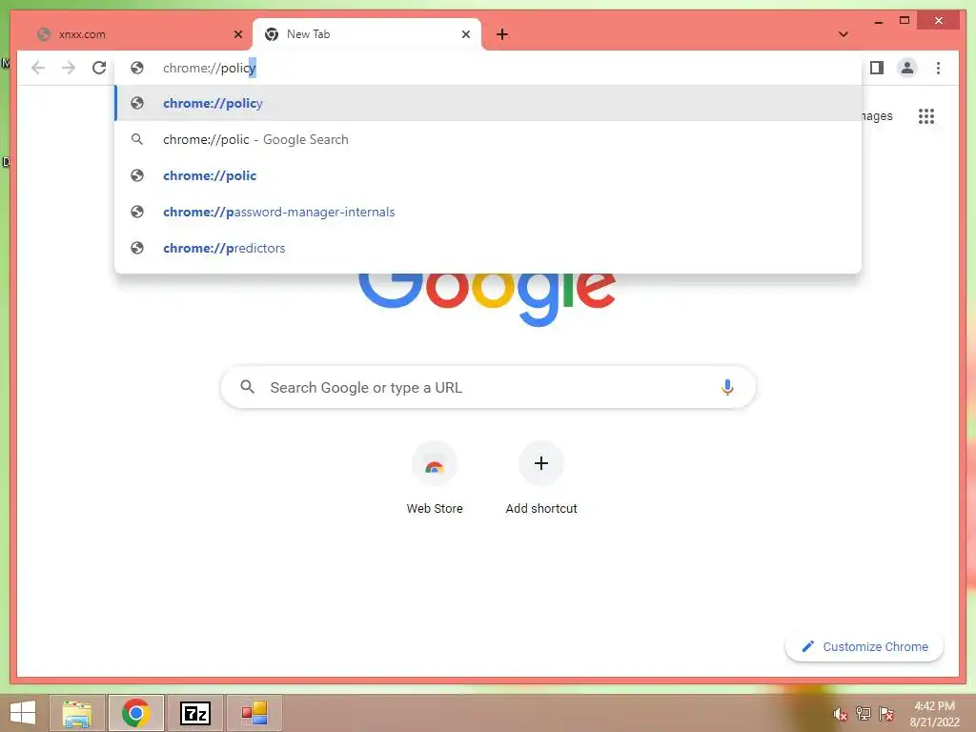Select the chrome://predictors suggestion

pos(488,248)
